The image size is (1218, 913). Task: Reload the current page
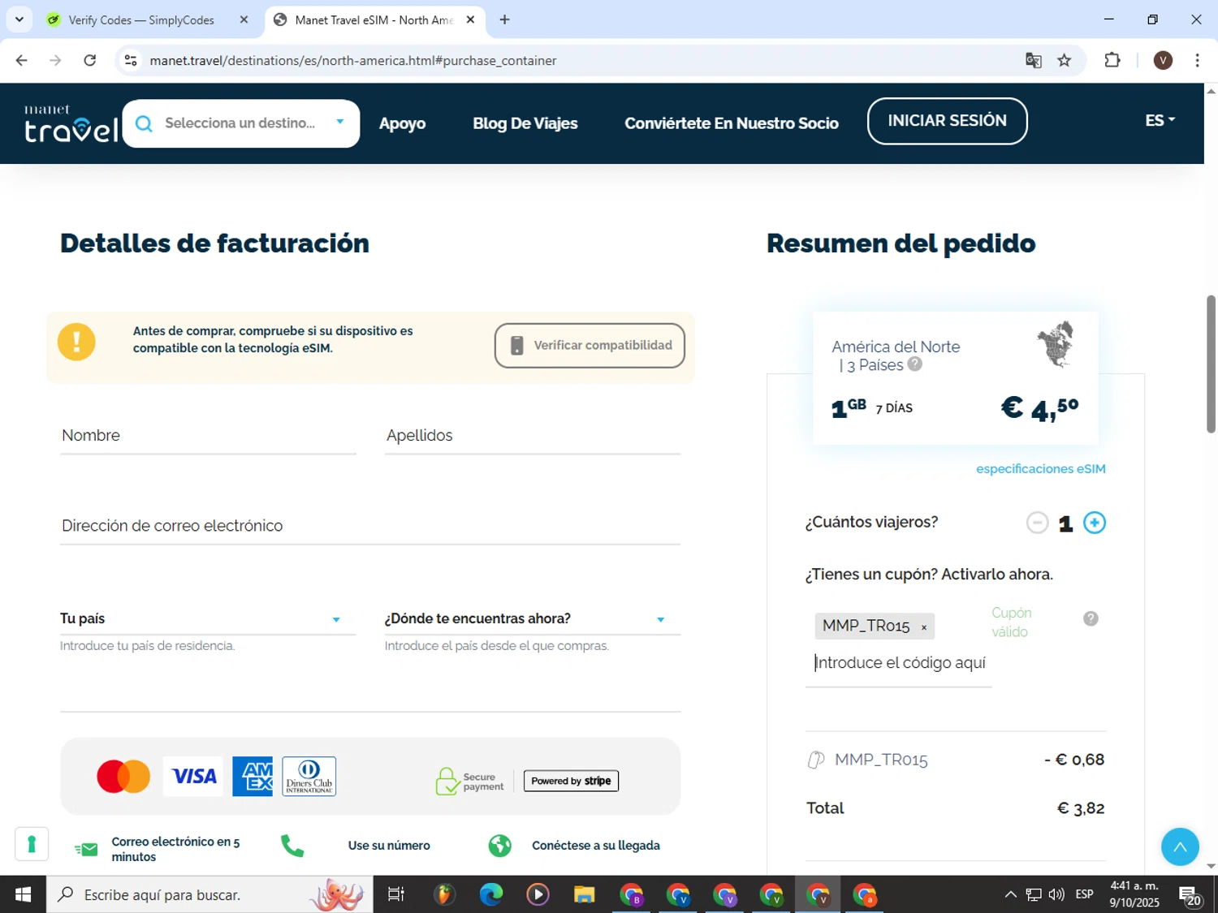(x=90, y=60)
